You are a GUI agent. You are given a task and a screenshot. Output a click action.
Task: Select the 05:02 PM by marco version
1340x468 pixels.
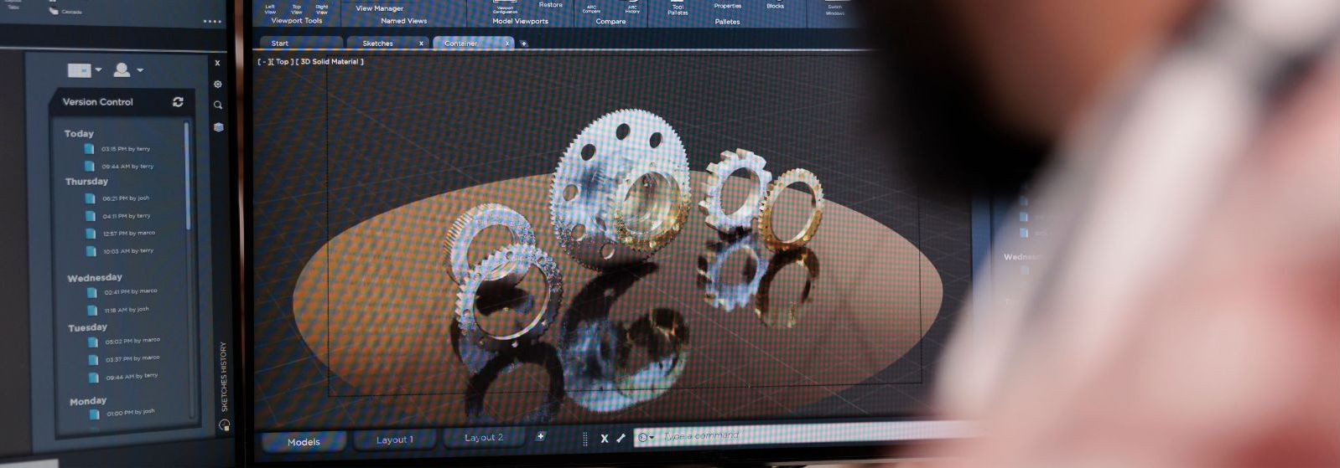[124, 342]
